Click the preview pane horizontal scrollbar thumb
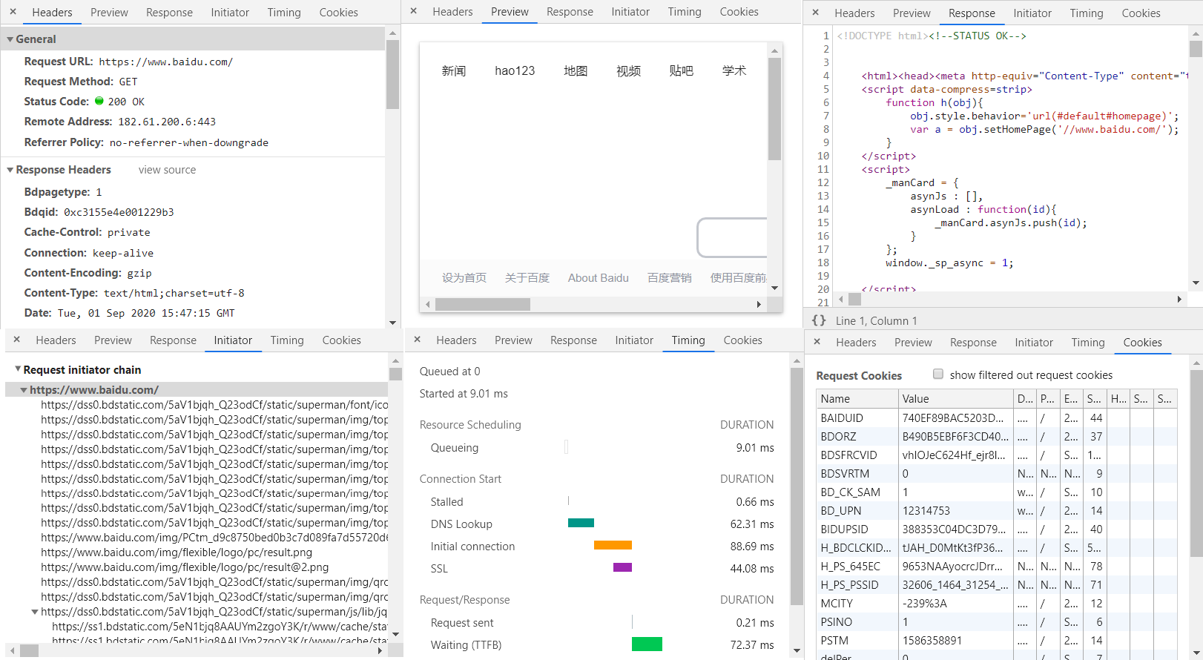This screenshot has width=1203, height=660. (x=482, y=305)
